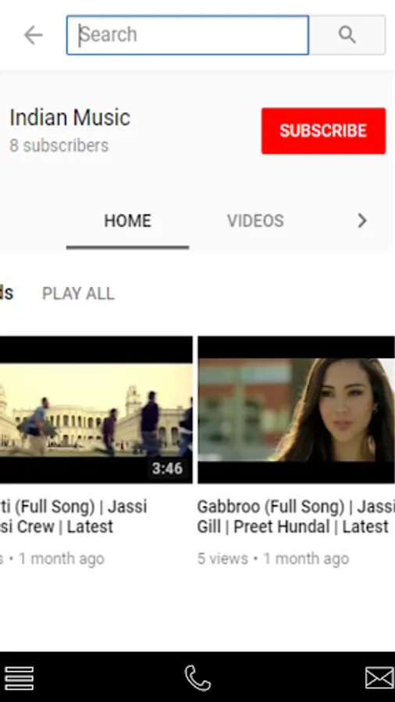Select the HOME tab

pyautogui.click(x=128, y=221)
